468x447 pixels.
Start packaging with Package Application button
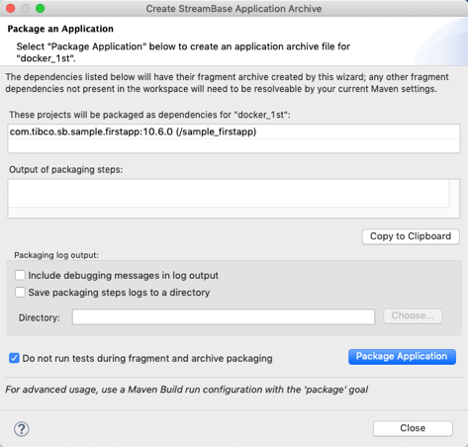pyautogui.click(x=402, y=357)
